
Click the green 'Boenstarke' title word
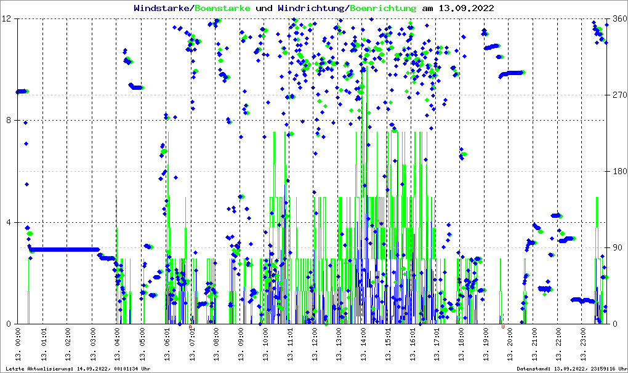[222, 9]
